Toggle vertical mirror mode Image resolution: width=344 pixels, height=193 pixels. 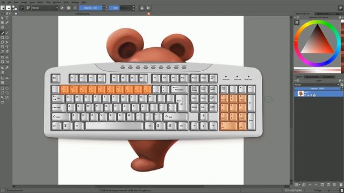pyautogui.click(x=148, y=8)
